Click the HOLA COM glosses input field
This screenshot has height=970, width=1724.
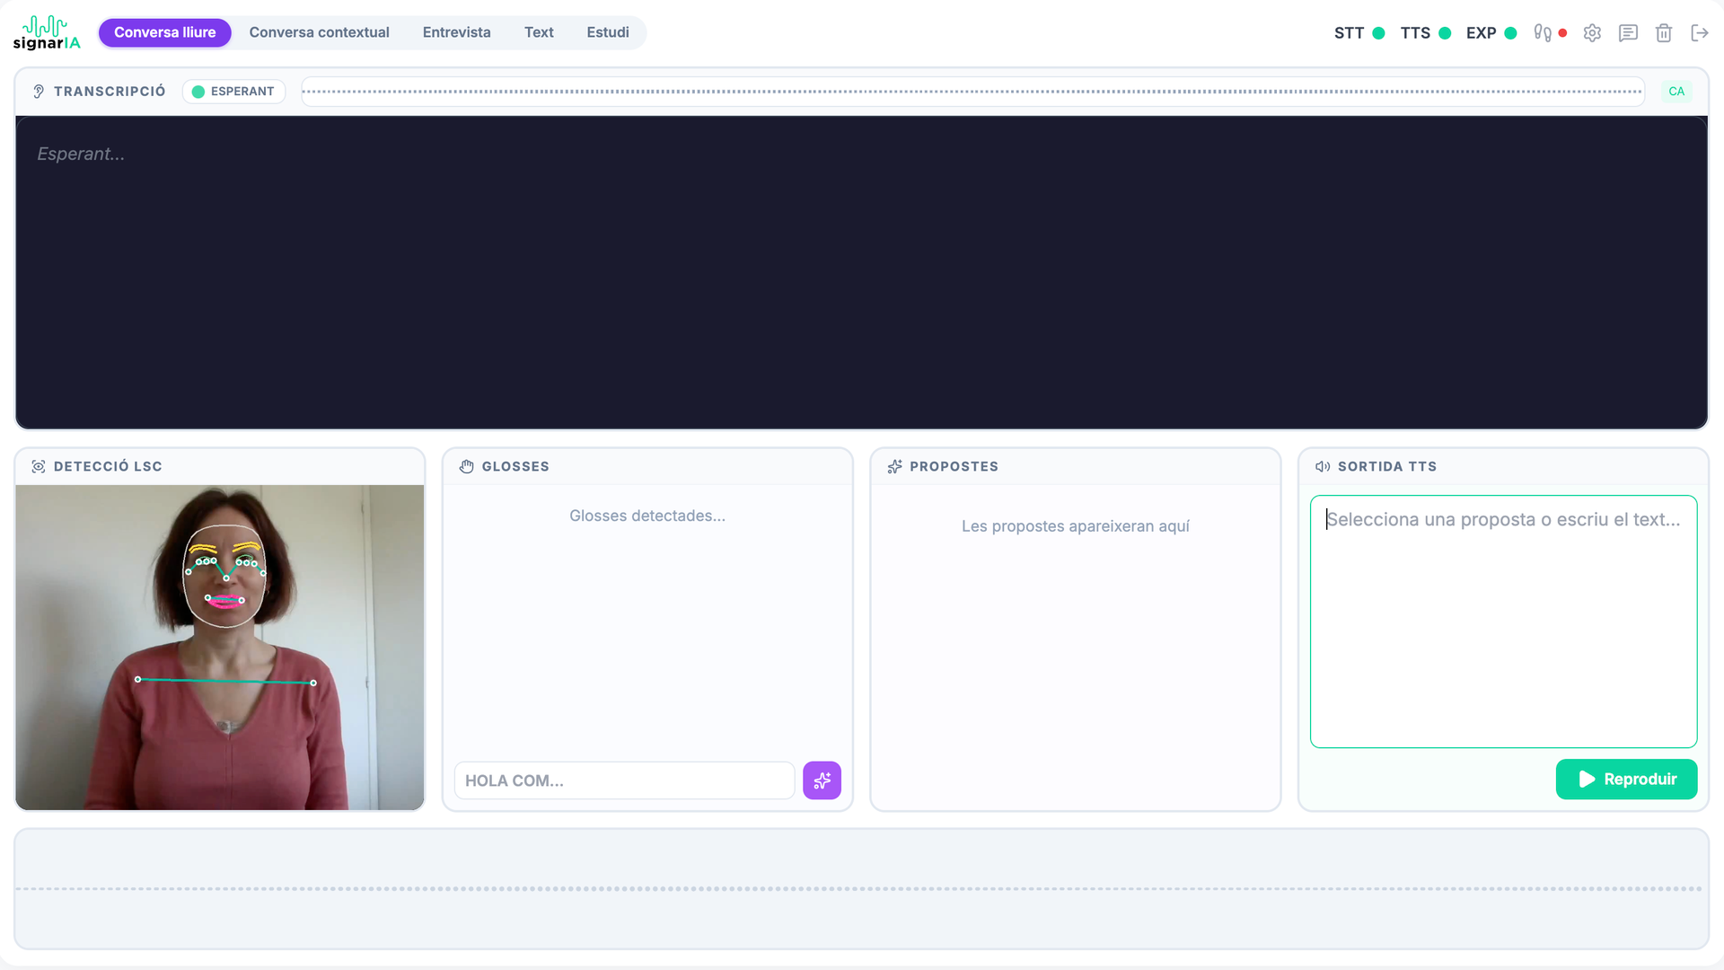point(624,780)
